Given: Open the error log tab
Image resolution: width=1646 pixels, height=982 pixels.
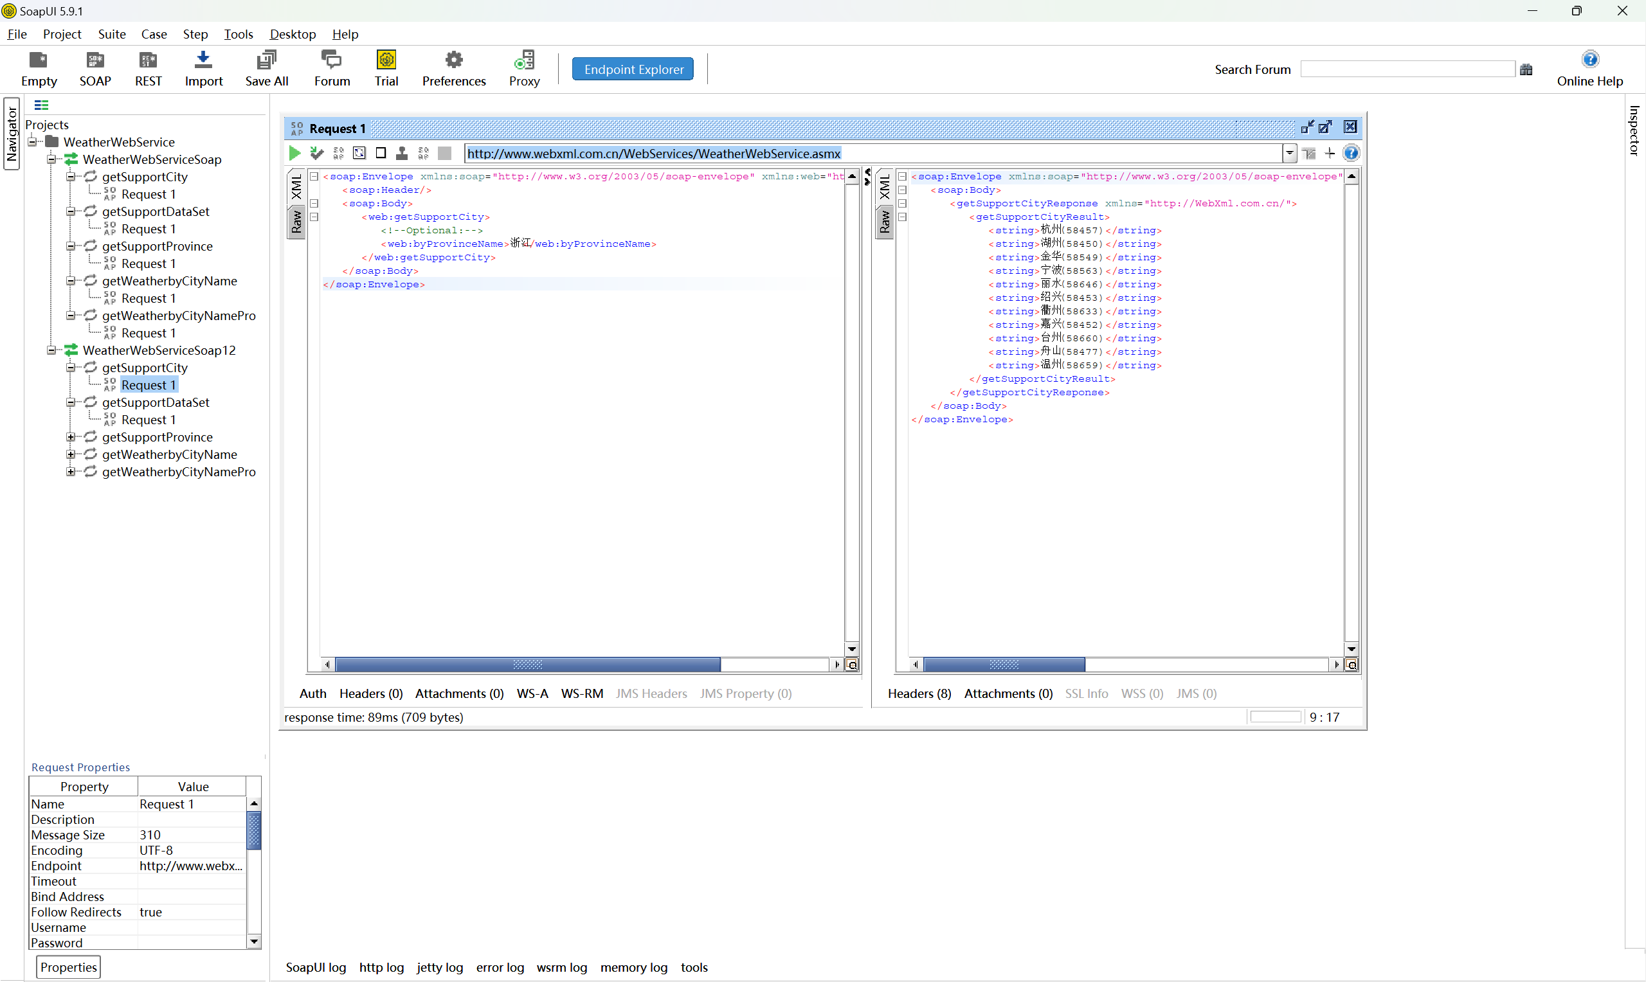Looking at the screenshot, I should (500, 967).
